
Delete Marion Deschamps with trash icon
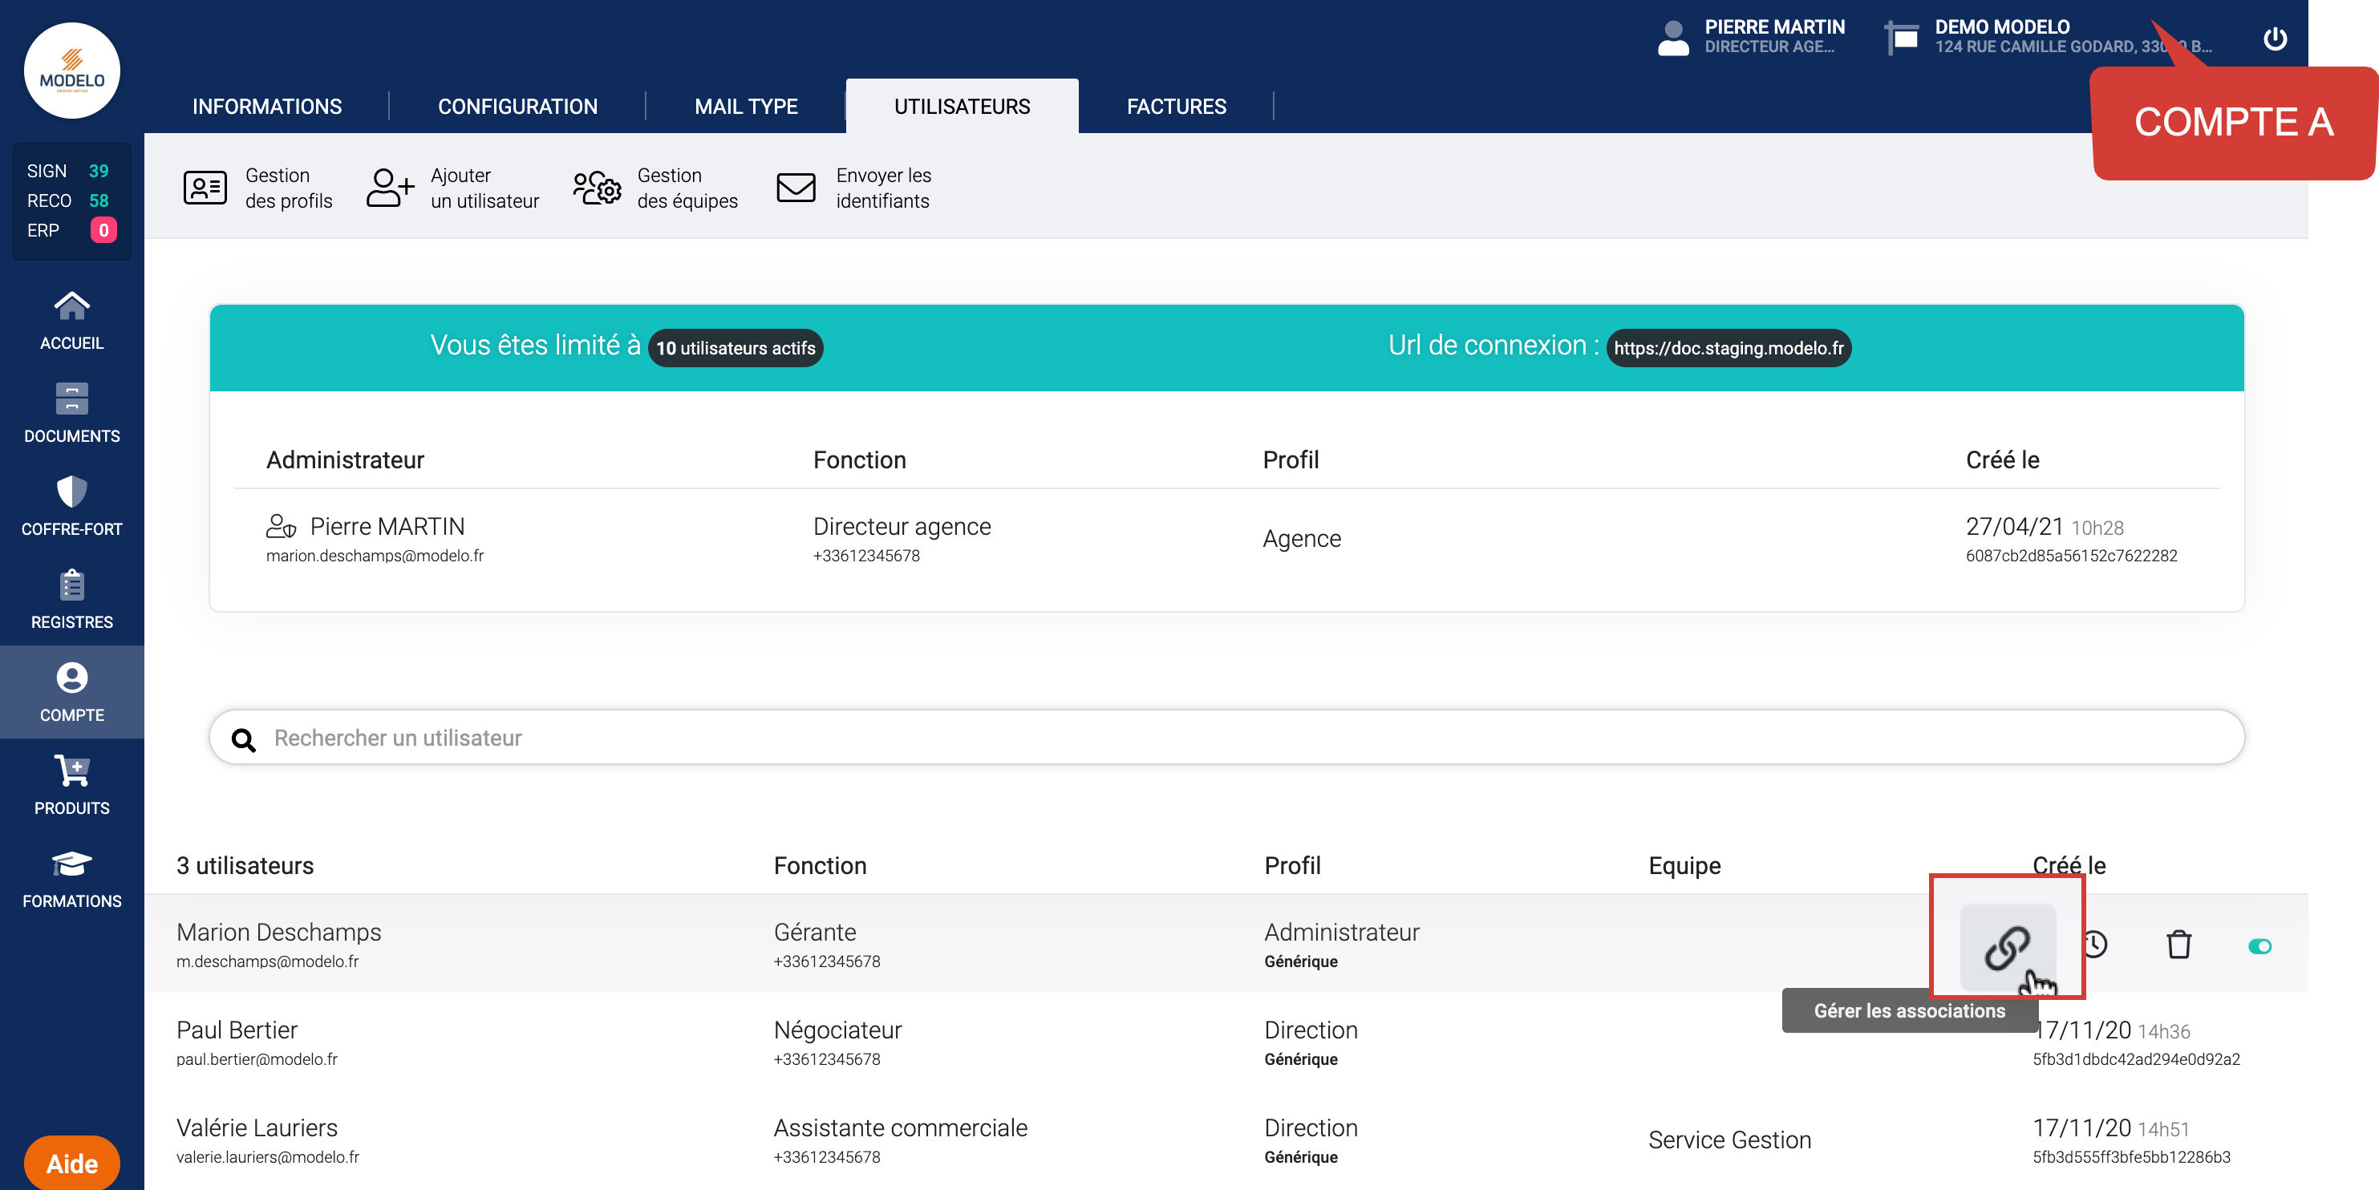click(2178, 945)
